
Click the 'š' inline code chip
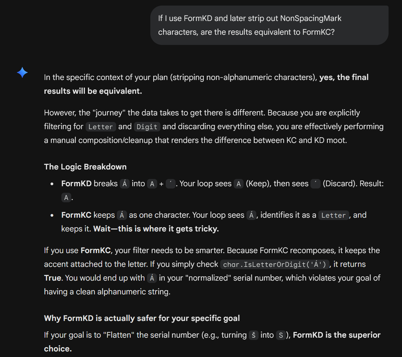click(x=253, y=335)
